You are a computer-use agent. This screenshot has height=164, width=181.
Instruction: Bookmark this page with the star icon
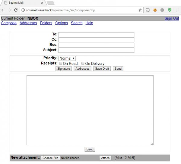(140, 10)
